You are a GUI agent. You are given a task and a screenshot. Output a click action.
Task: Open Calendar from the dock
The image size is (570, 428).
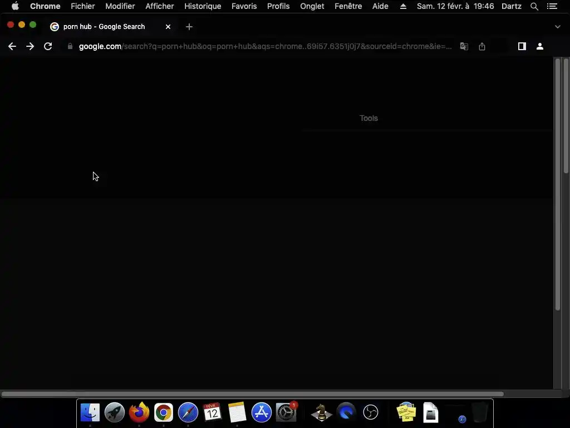click(x=212, y=413)
